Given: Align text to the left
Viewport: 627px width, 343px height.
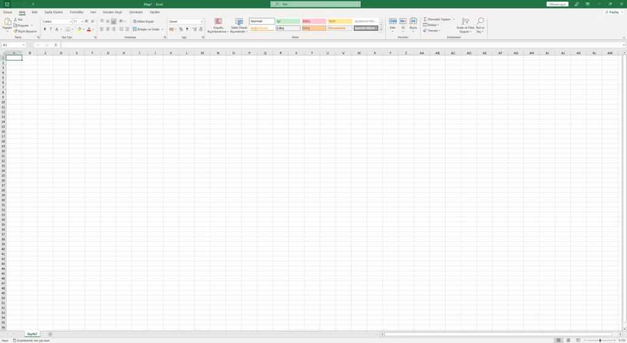Looking at the screenshot, I should (102, 29).
